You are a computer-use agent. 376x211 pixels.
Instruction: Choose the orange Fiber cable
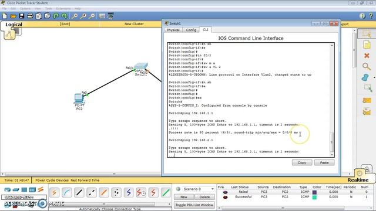point(104,192)
